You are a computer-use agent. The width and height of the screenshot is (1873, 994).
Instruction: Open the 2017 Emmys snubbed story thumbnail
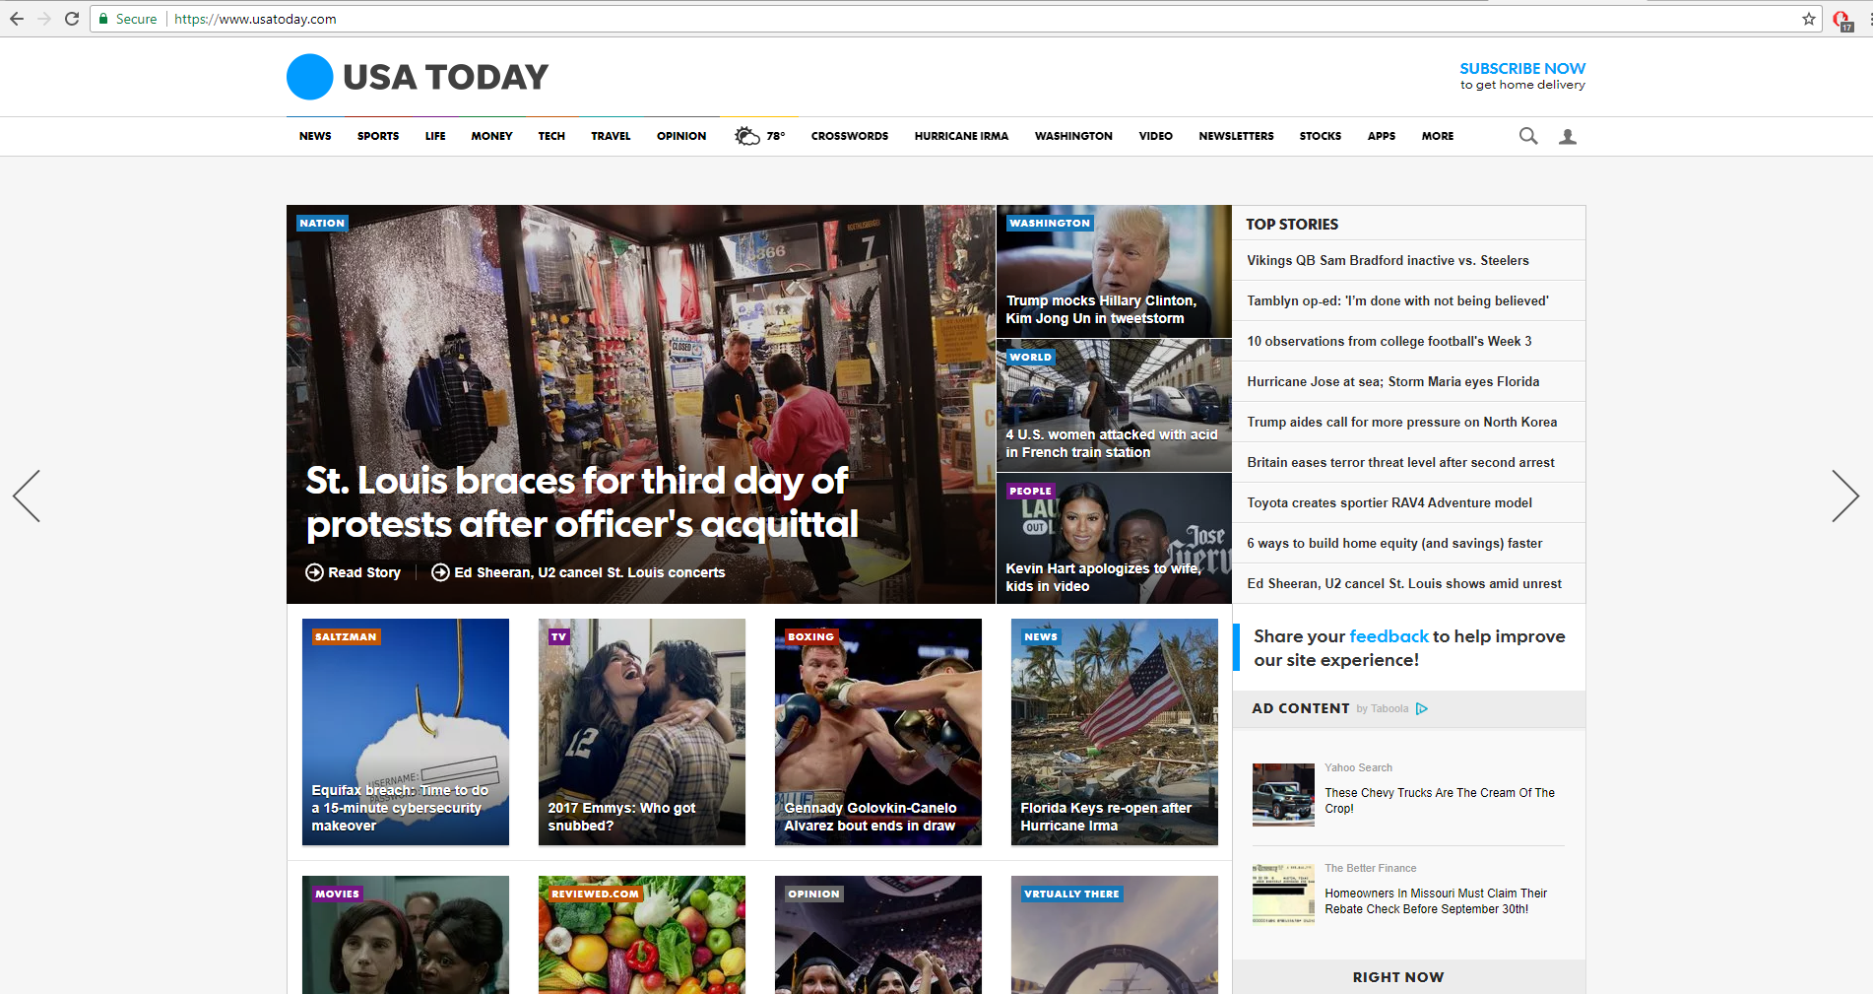pos(642,732)
